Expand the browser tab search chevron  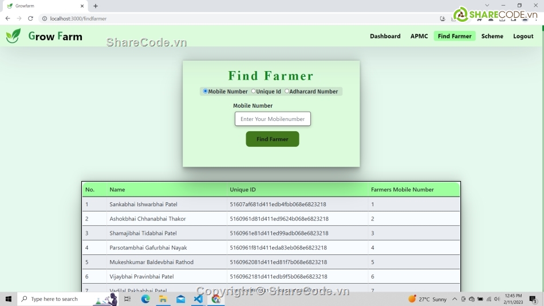pos(487,6)
